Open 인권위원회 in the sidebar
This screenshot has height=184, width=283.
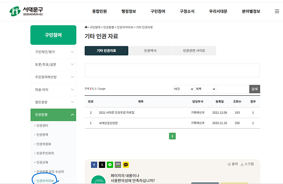tap(43, 144)
